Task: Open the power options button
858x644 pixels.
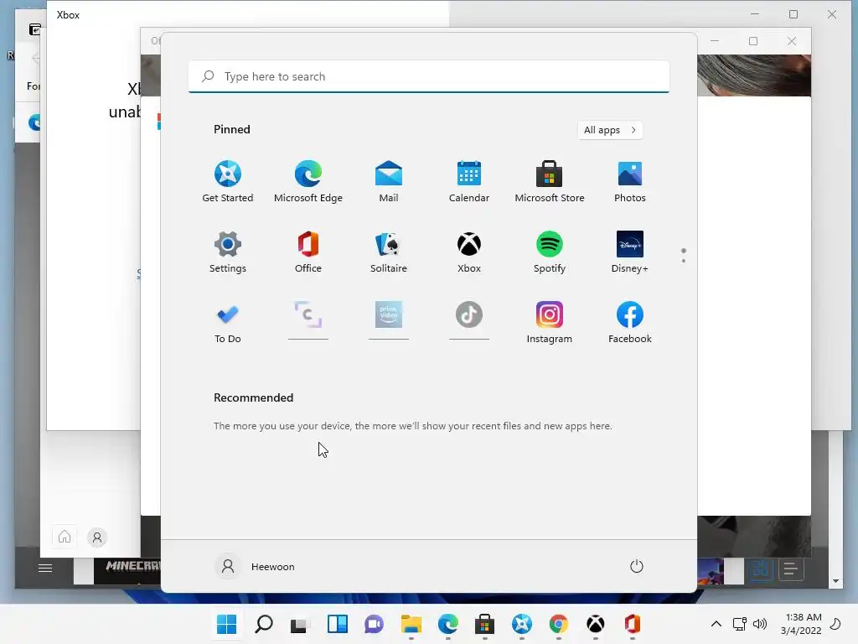Action: click(637, 566)
